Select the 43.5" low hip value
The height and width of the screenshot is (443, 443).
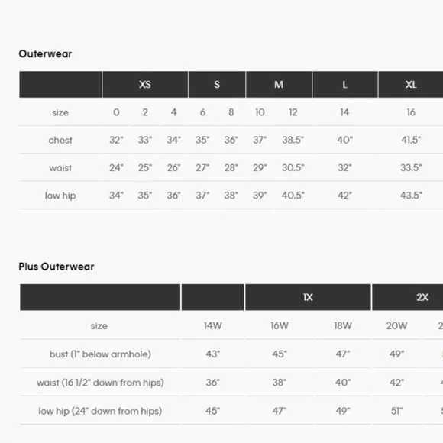[x=411, y=196]
